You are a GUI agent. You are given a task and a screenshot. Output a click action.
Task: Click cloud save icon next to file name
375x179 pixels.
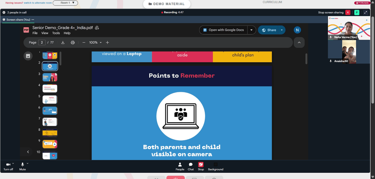97,28
